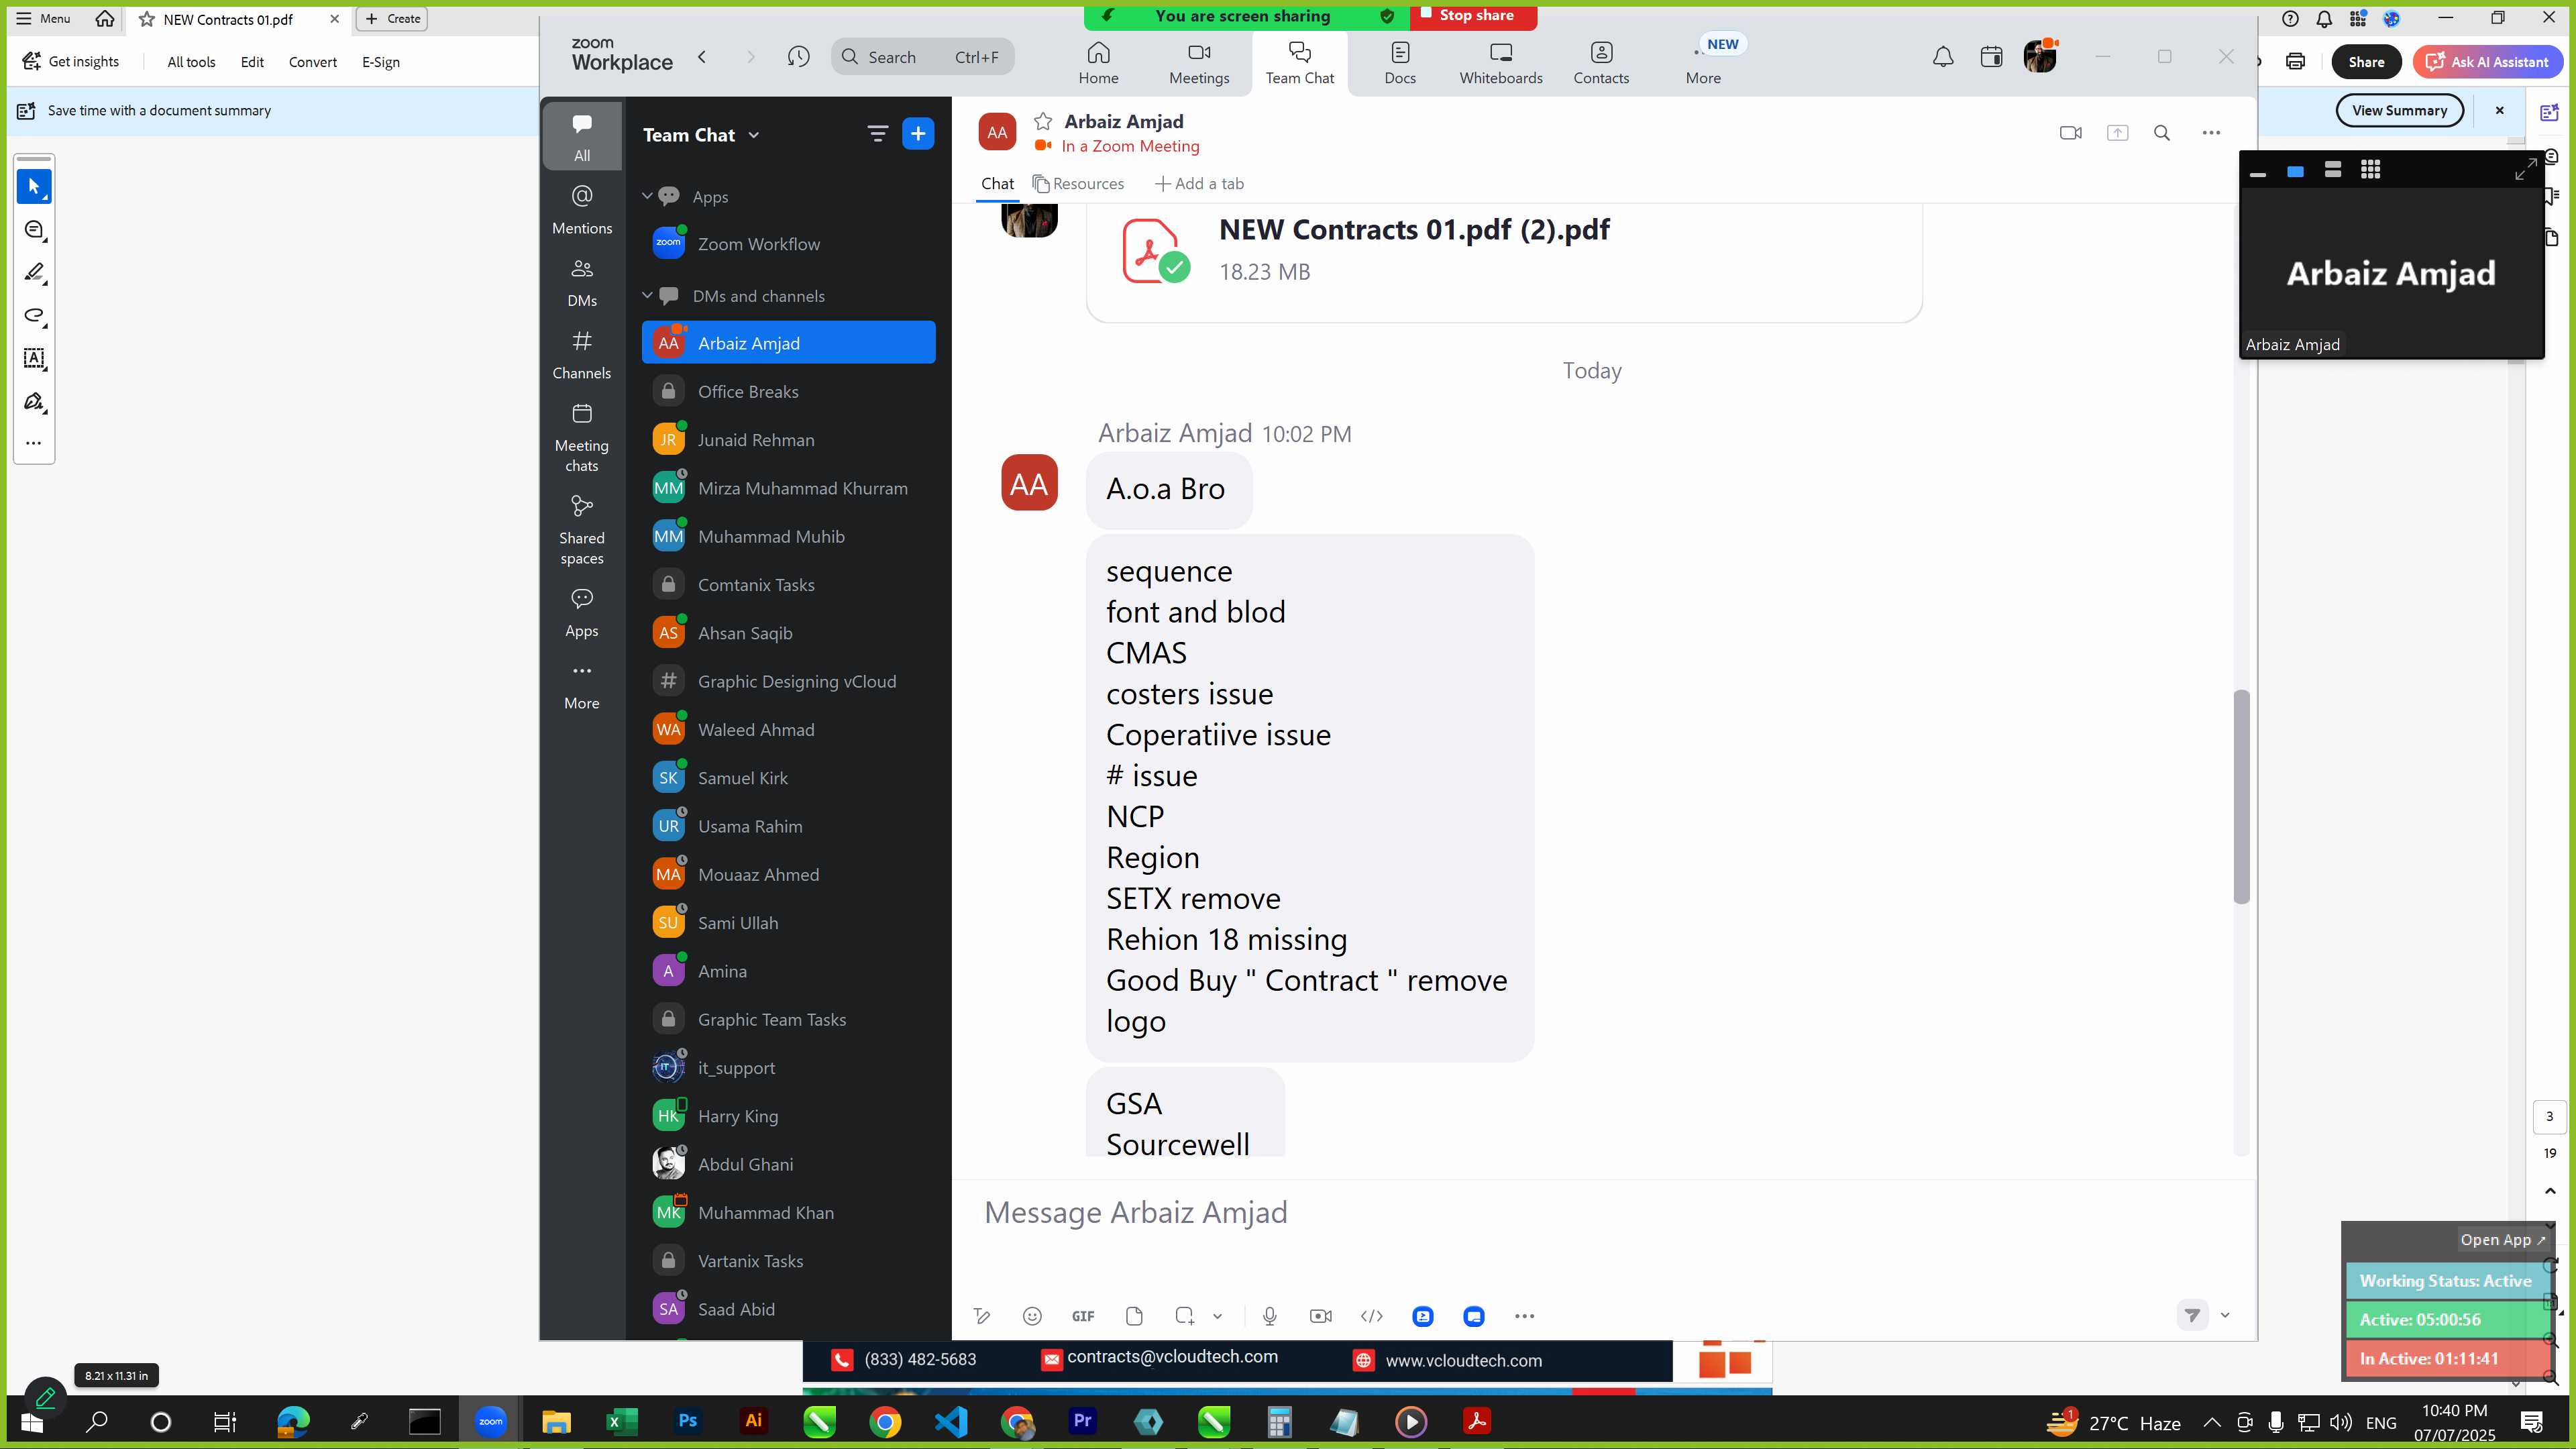
Task: Open the Zoom Workflow app chat
Action: coord(788,244)
